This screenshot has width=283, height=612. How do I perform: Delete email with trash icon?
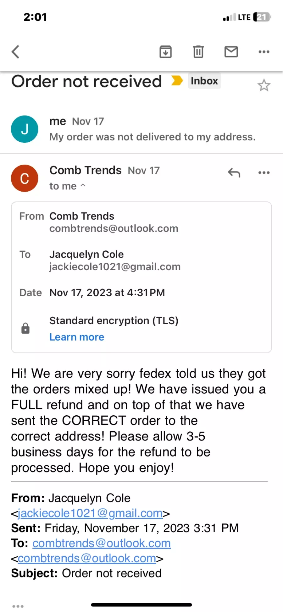198,52
